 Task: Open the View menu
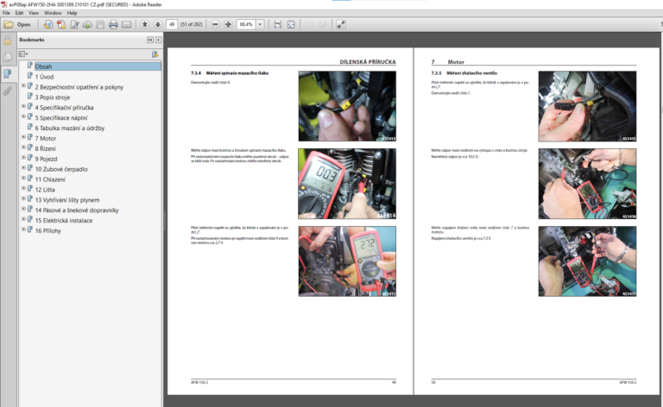point(34,13)
